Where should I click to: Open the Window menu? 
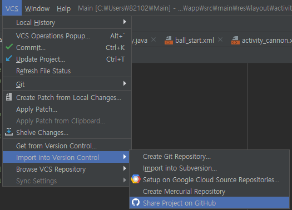tap(37, 8)
